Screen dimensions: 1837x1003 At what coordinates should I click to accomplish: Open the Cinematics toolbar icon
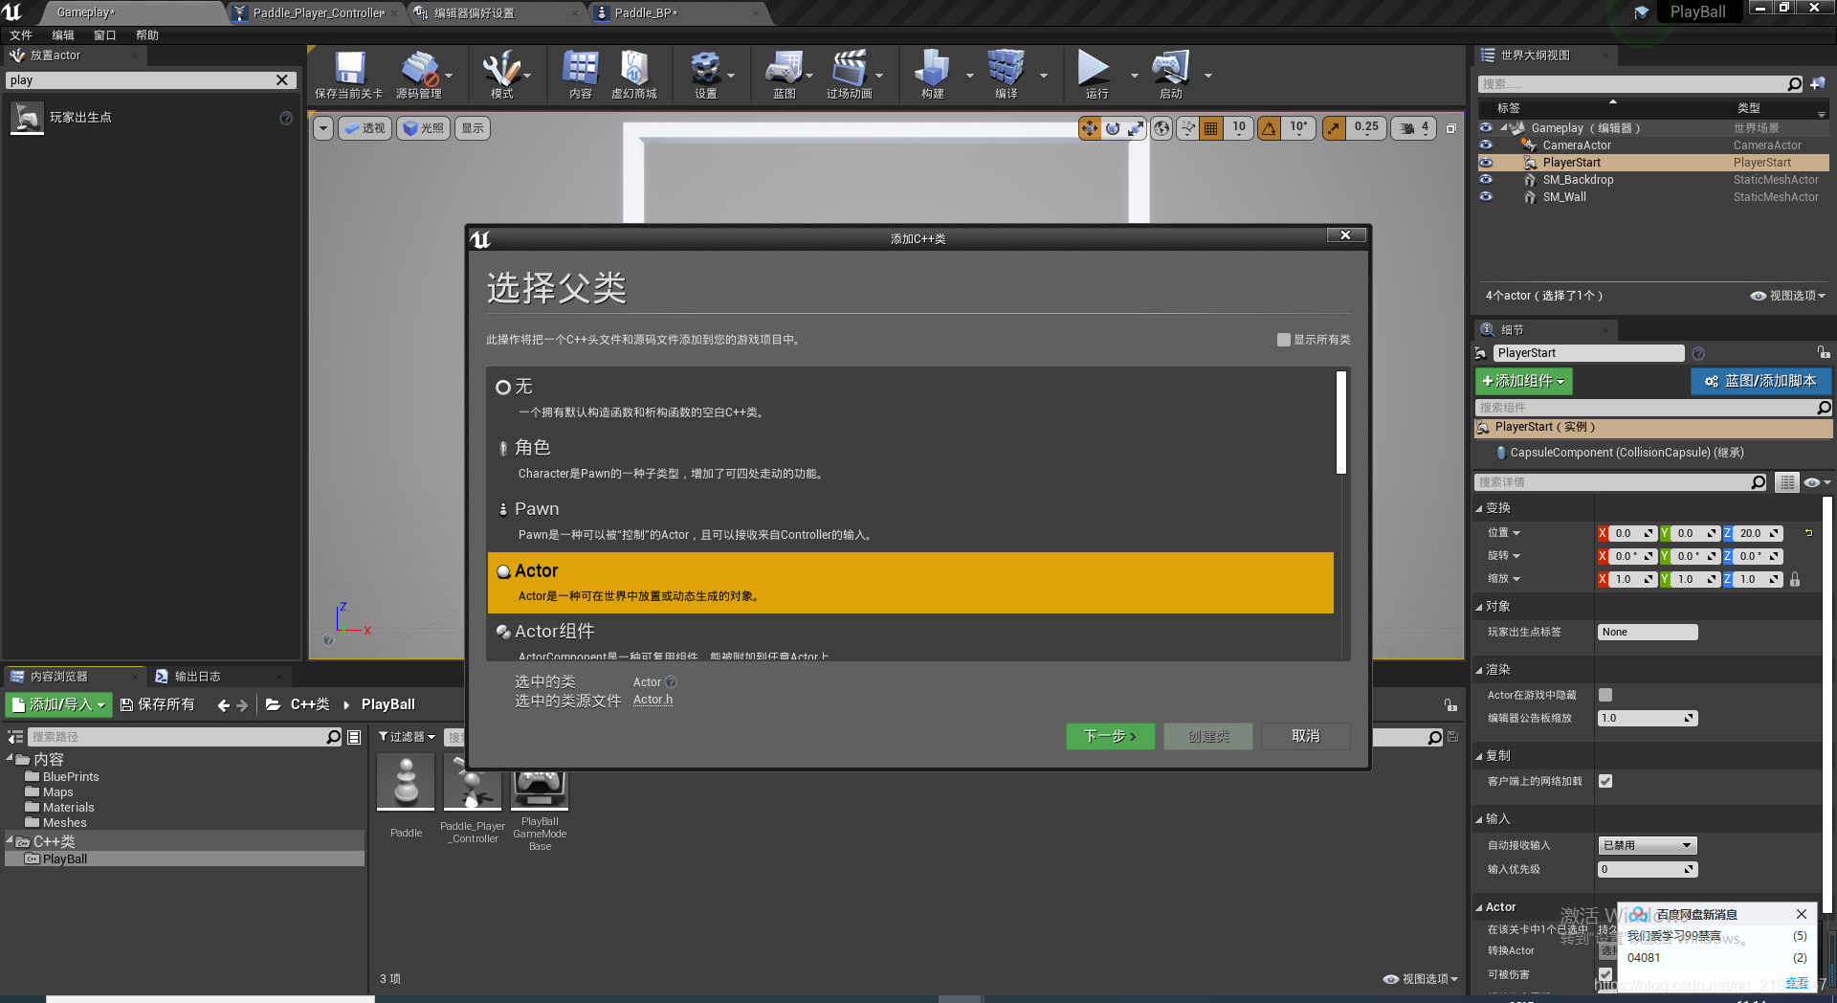[849, 70]
